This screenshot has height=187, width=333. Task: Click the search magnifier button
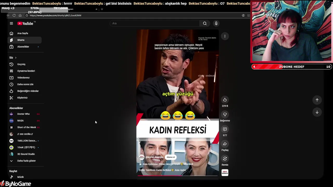pos(205,23)
